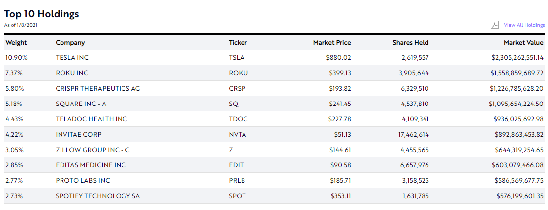The width and height of the screenshot is (548, 210).
Task: Click the Company column header
Action: (70, 43)
